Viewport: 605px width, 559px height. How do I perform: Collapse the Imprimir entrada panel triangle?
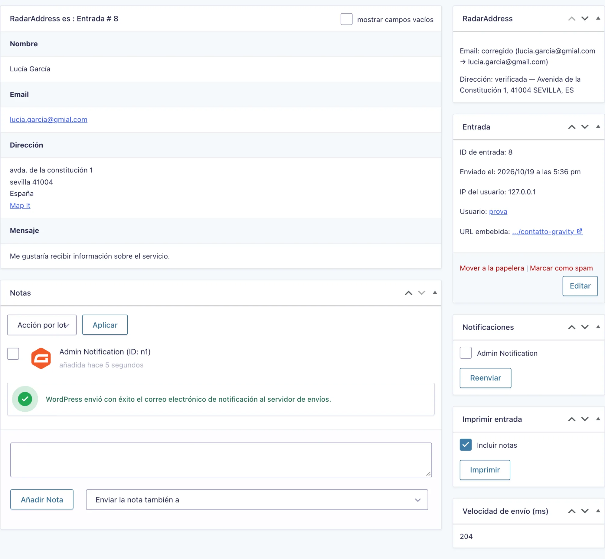point(598,419)
